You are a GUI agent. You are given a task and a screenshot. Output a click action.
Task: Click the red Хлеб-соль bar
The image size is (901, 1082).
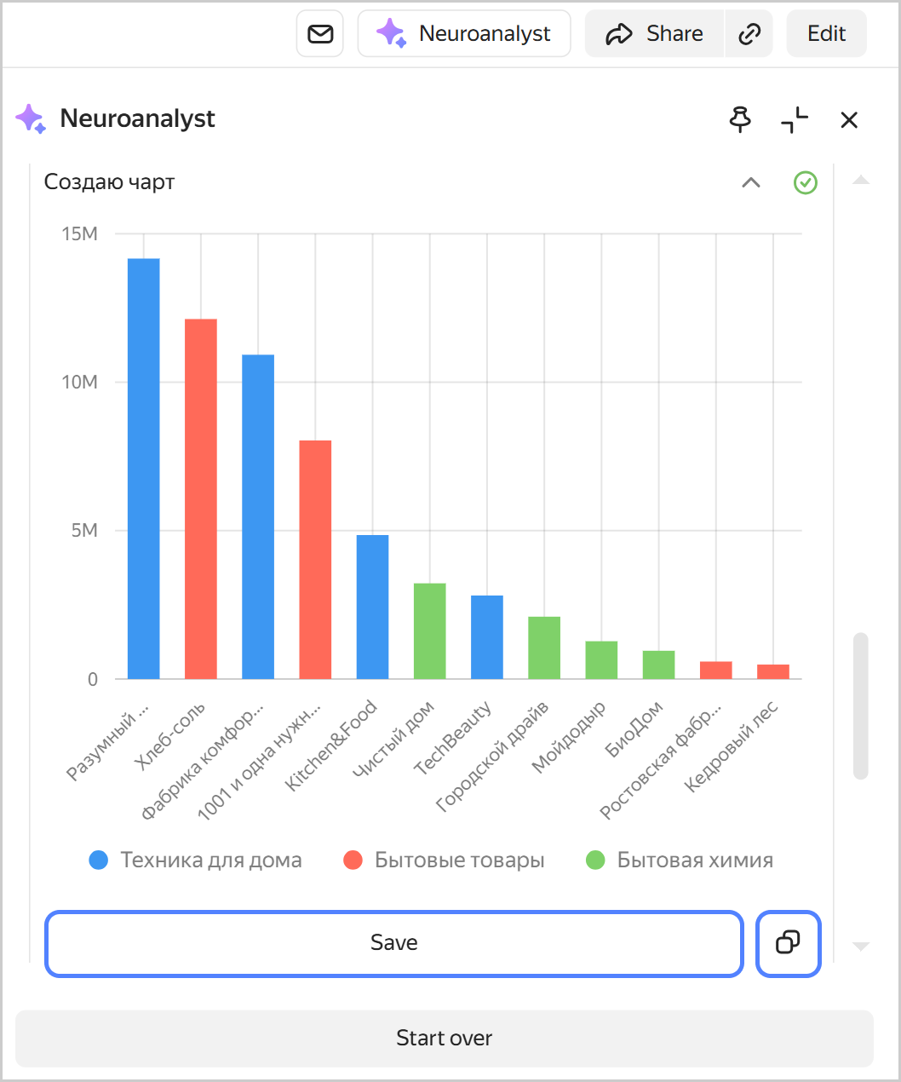tap(201, 498)
